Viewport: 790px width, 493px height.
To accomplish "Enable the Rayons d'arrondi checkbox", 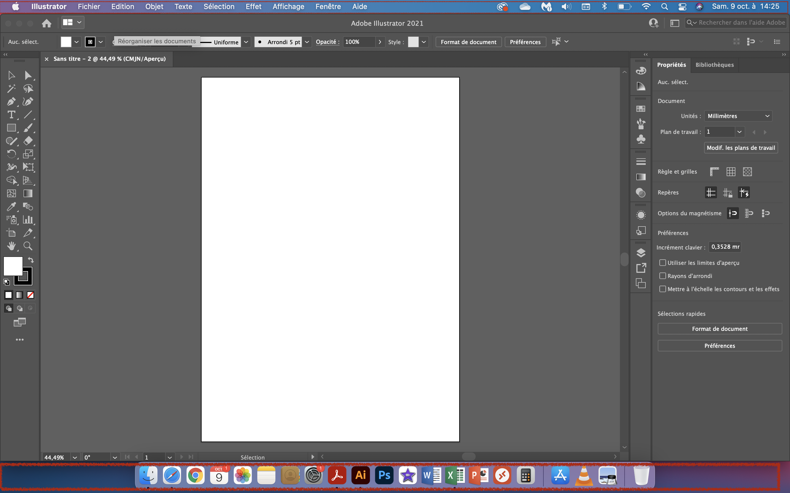I will pos(662,276).
